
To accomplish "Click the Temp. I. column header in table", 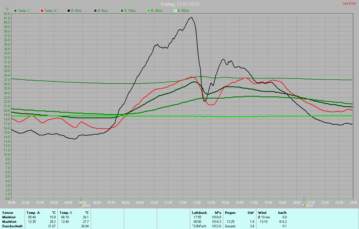I will 66,213.
